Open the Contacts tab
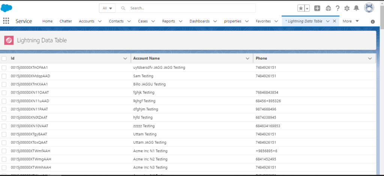 pyautogui.click(x=116, y=21)
